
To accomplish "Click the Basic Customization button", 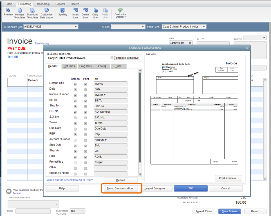I will click(121, 188).
